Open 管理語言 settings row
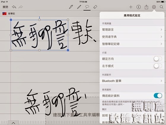This screenshot has height=125, width=166. coord(132,29)
